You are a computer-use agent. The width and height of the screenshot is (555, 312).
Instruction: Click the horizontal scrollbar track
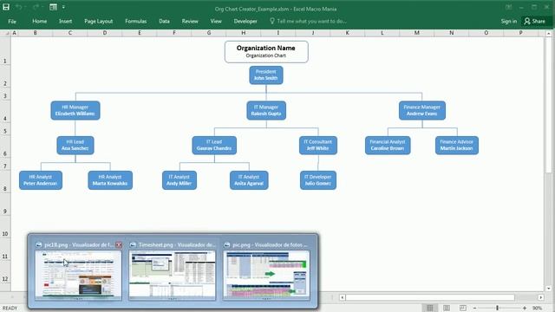point(441,297)
